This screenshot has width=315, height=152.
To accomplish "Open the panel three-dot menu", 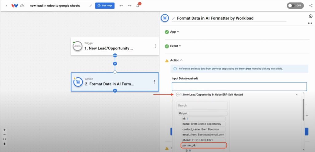I will (310, 23).
